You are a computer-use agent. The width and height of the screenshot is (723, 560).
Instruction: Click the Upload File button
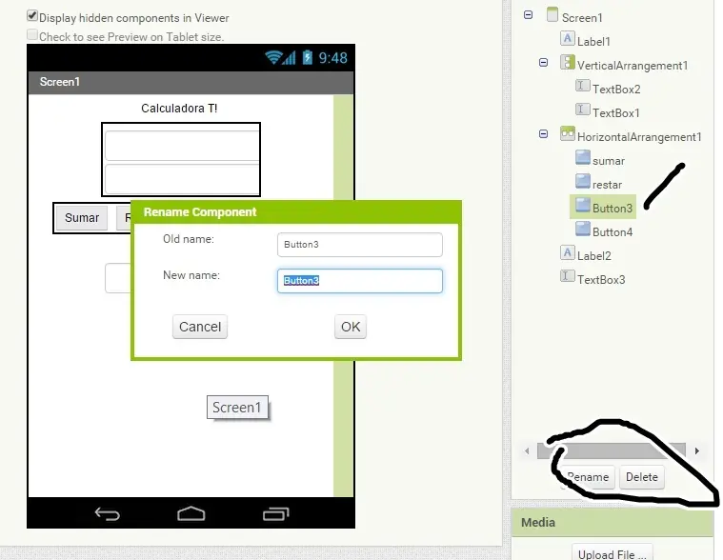click(x=612, y=553)
